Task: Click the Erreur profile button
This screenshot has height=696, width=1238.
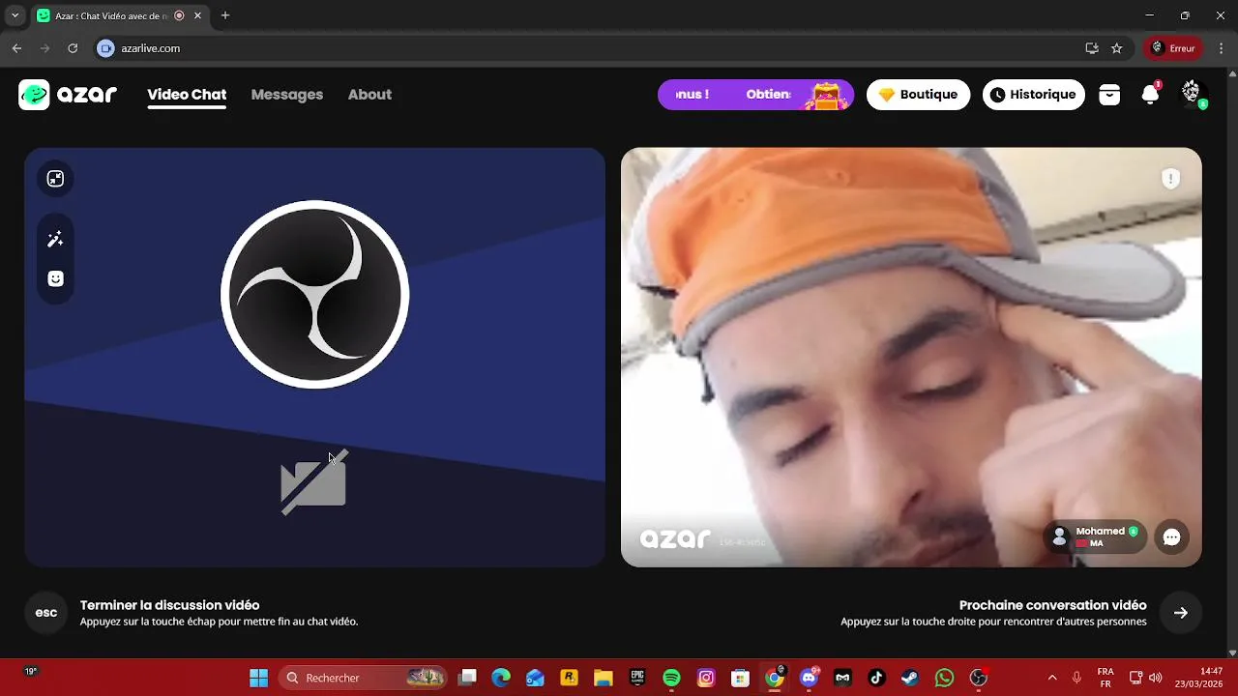Action: point(1173,48)
